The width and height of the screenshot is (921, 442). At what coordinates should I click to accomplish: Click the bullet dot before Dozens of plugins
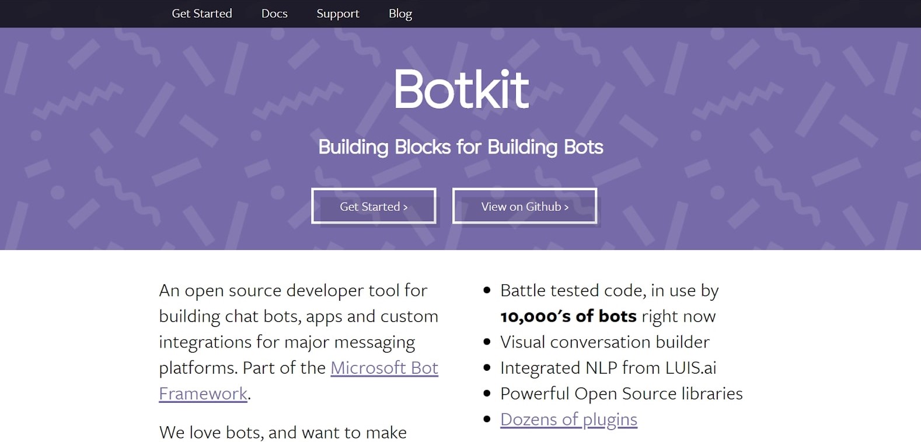[x=487, y=419]
